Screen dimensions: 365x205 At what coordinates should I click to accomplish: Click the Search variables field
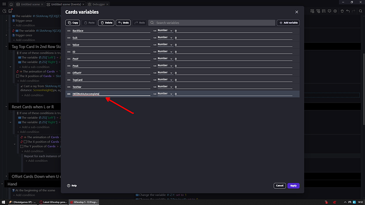(212, 23)
